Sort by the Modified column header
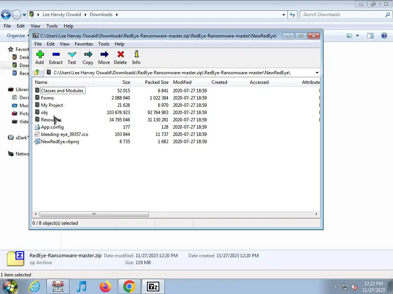 [190, 82]
